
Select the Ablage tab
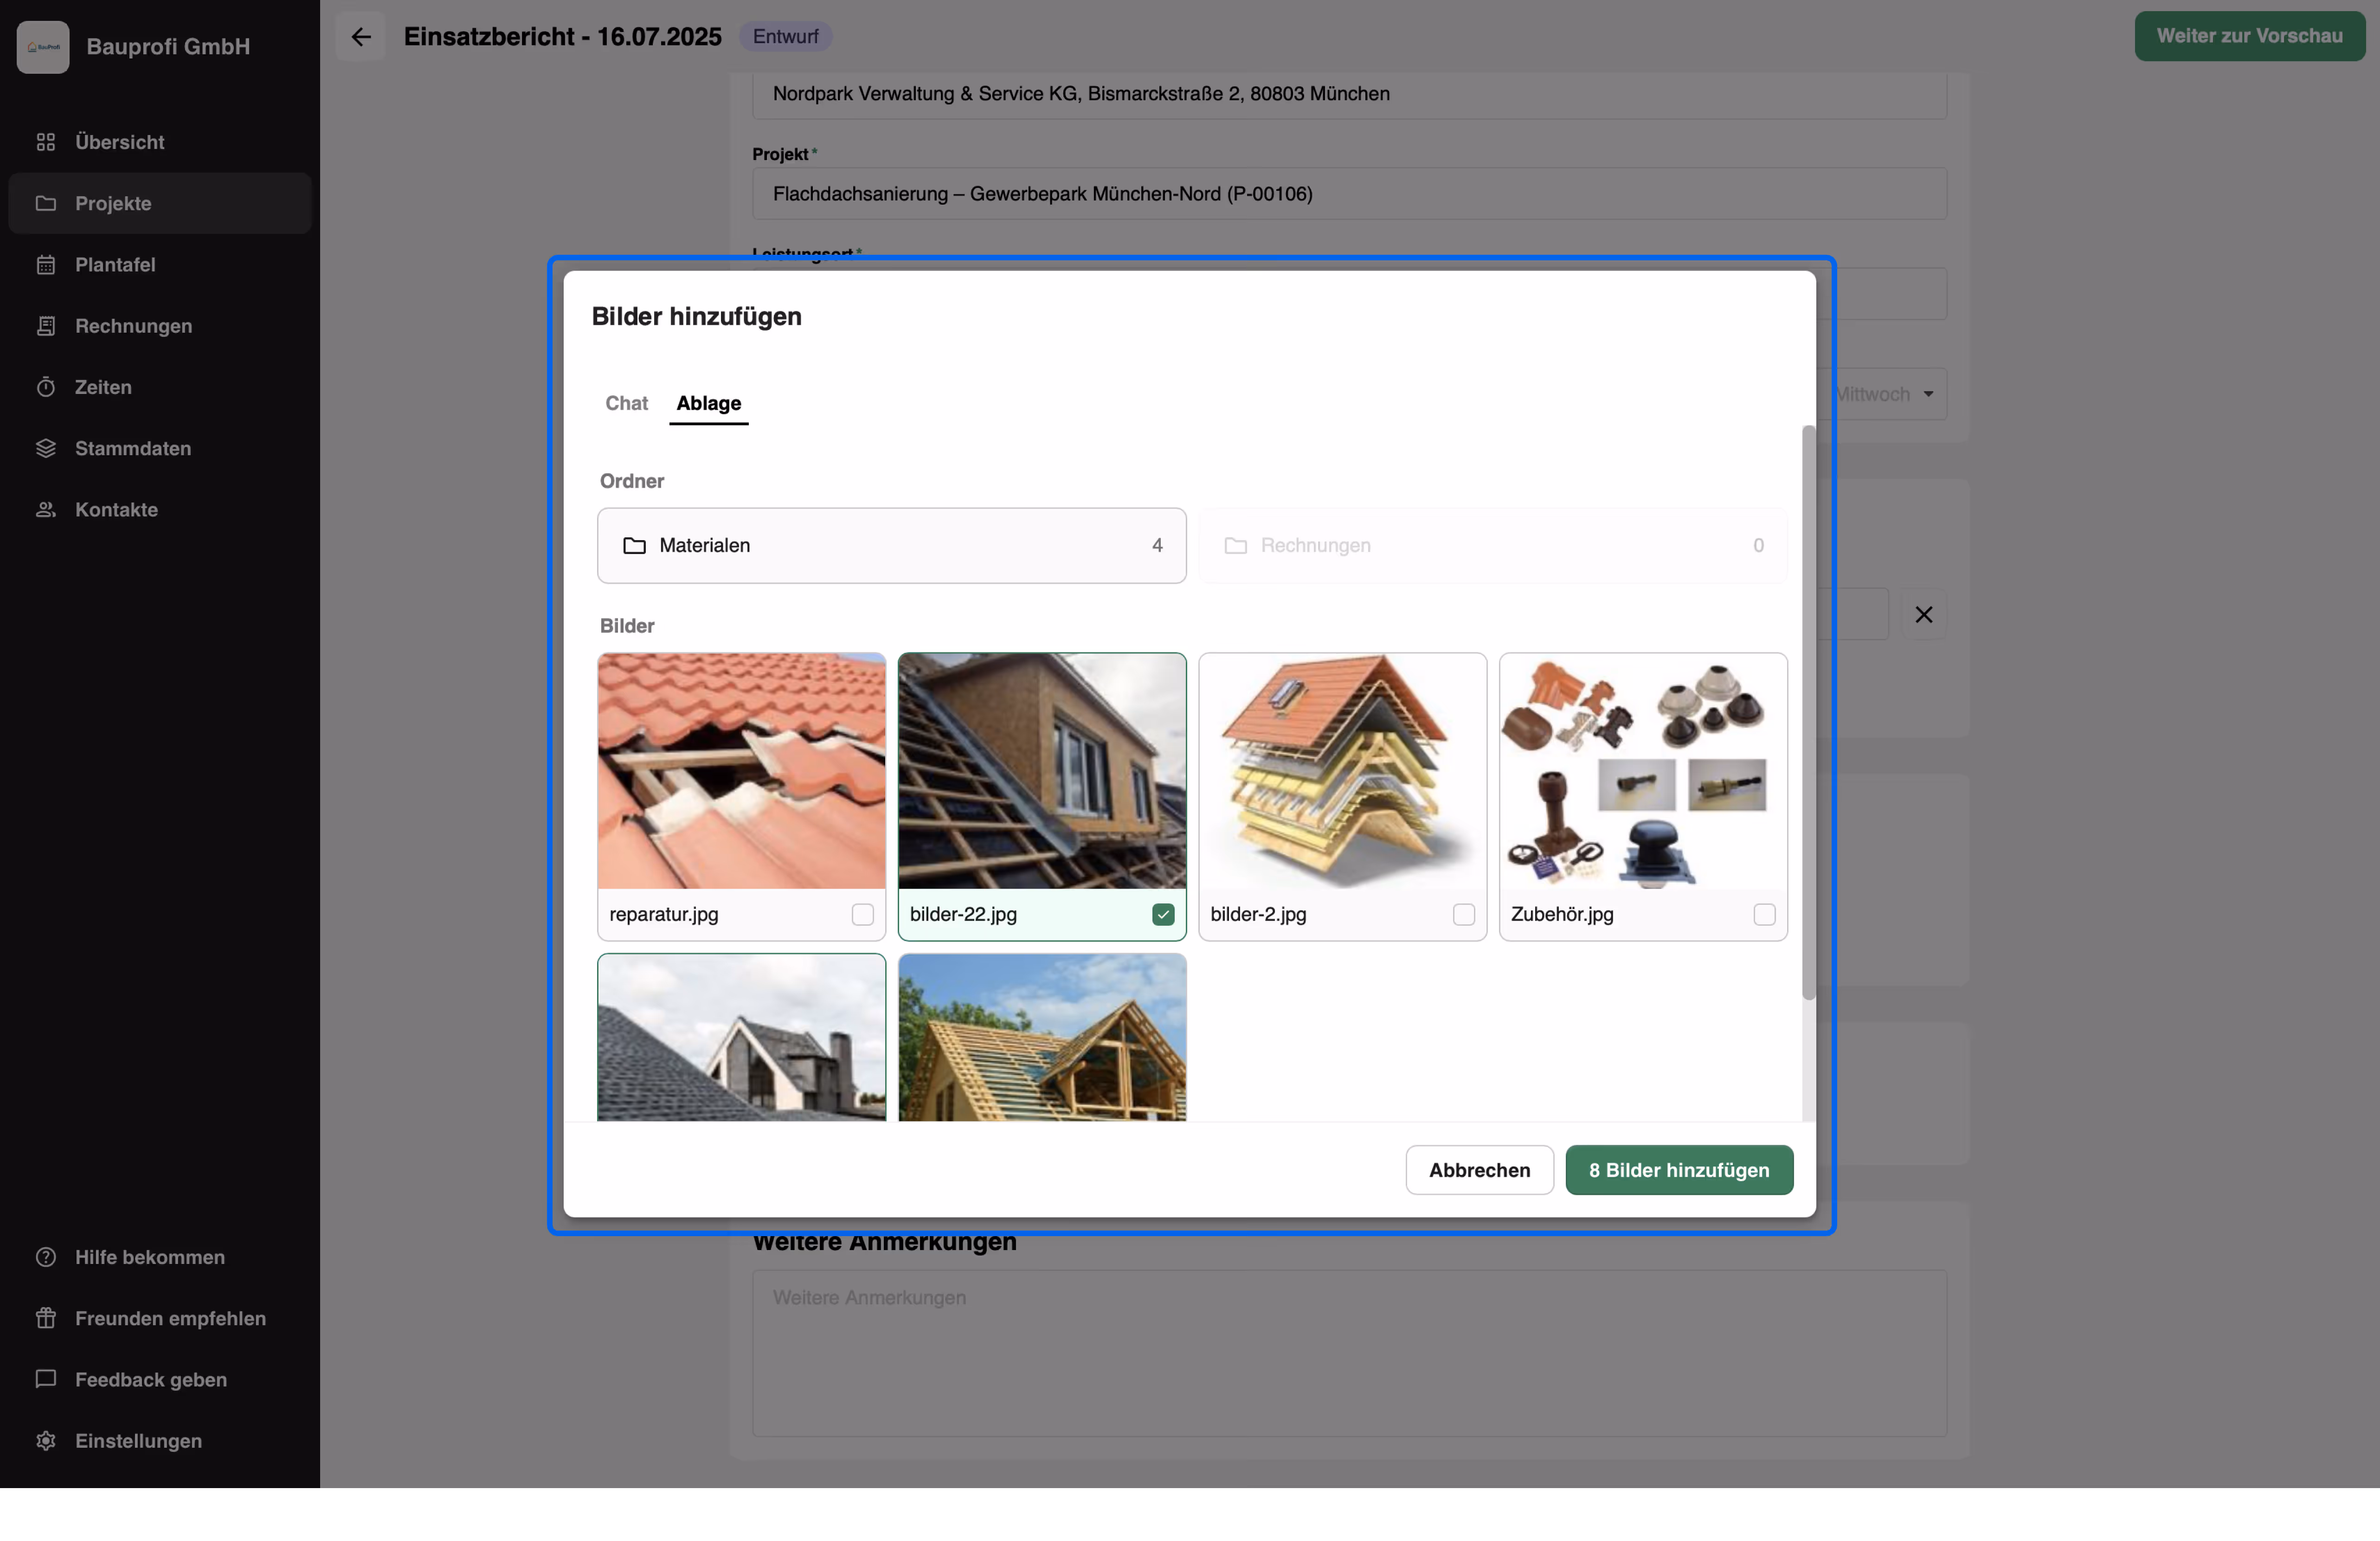point(708,403)
